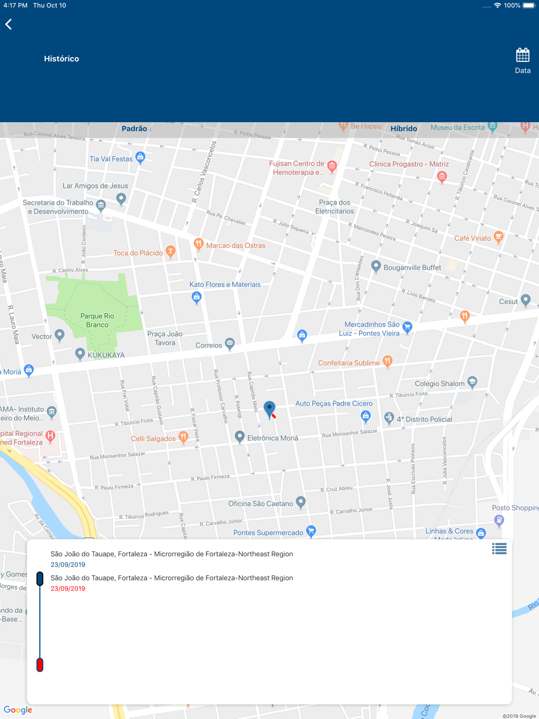This screenshot has width=539, height=719.
Task: Tap Kato Flores e Materiais pin
Action: (197, 298)
